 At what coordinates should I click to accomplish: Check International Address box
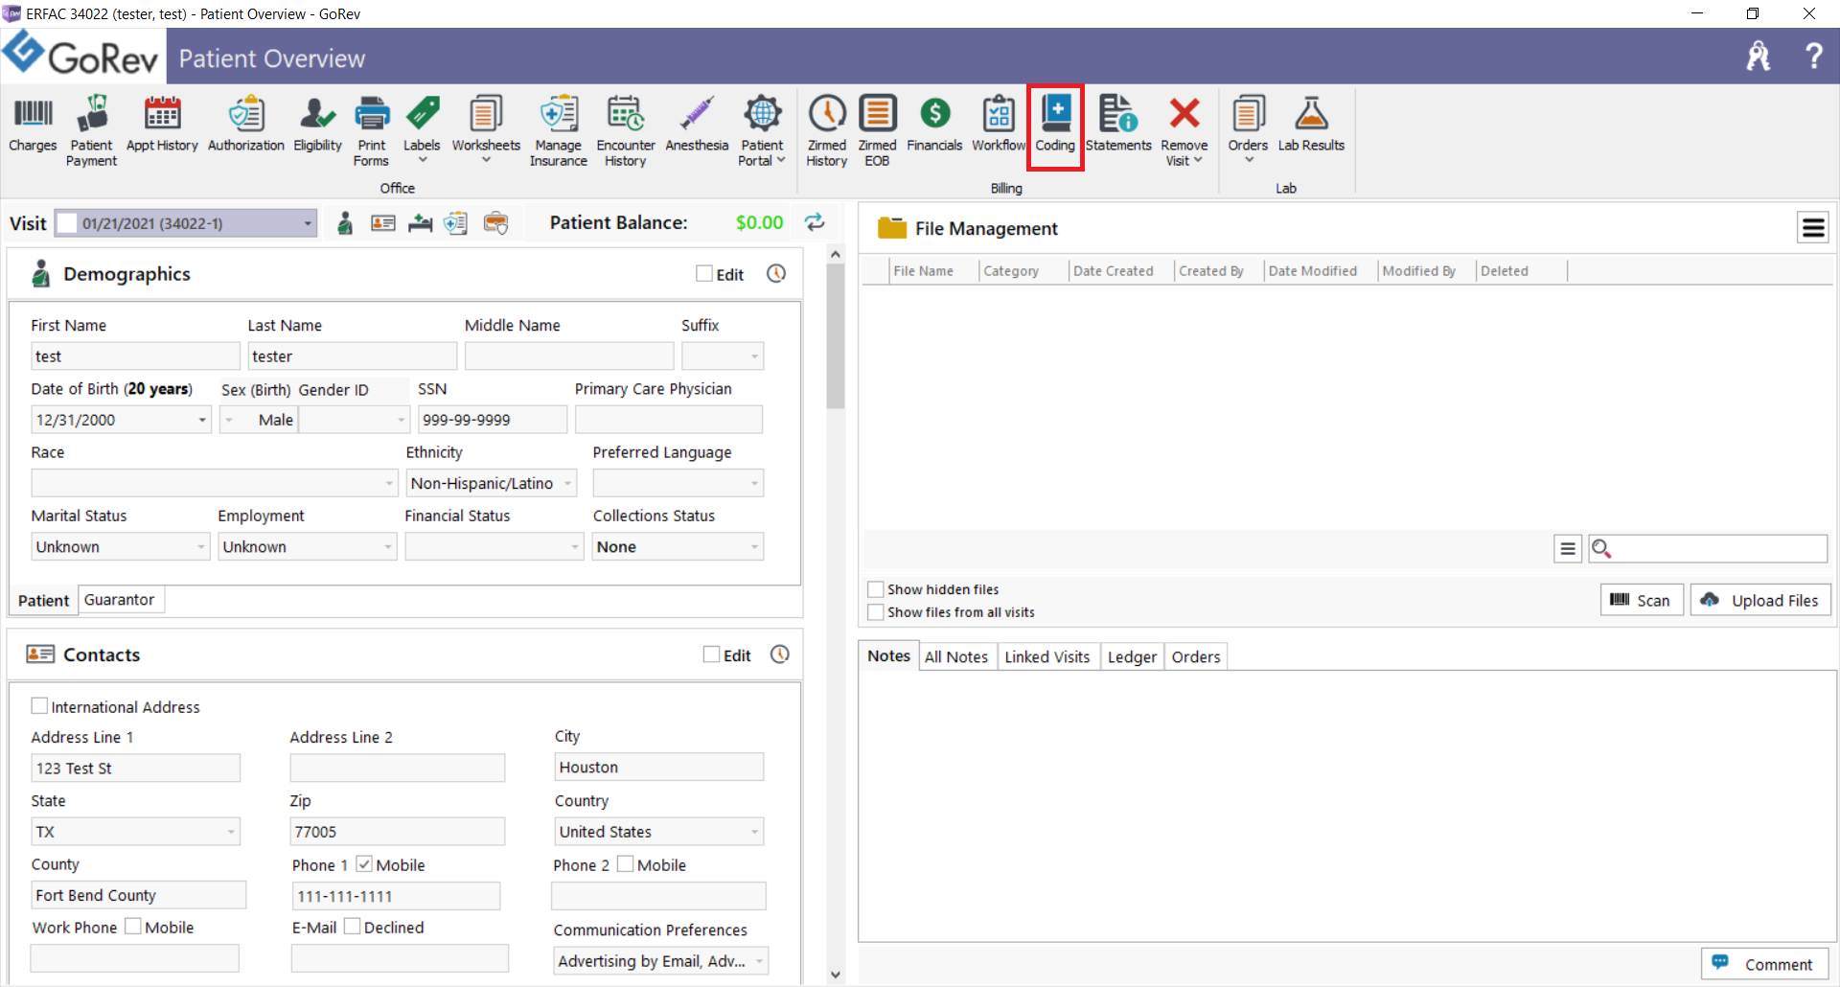(39, 706)
